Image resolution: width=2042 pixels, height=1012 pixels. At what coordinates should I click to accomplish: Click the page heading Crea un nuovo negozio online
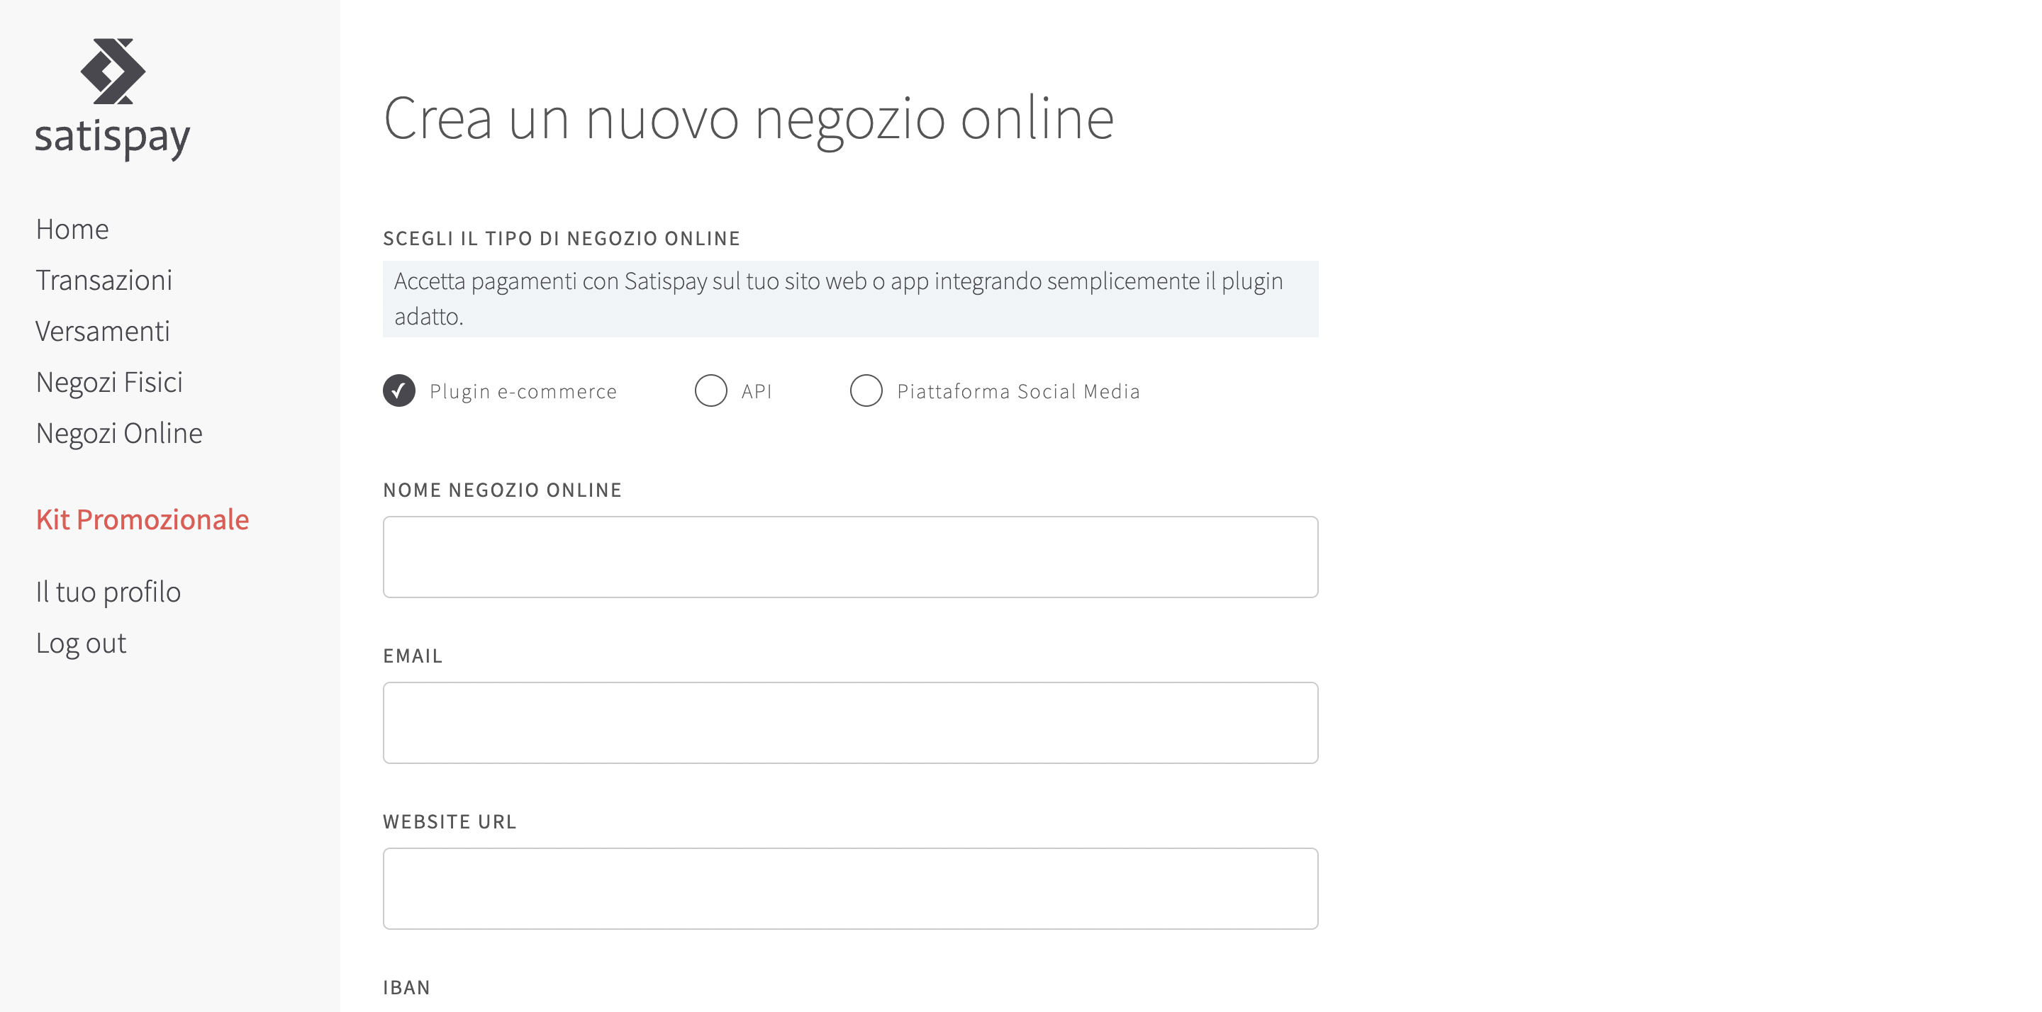tap(748, 119)
